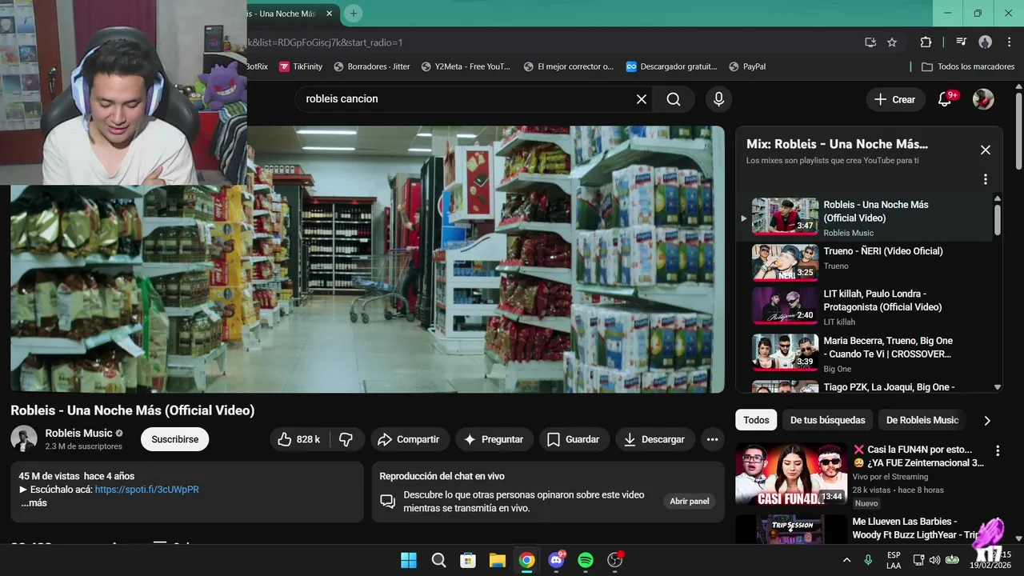The height and width of the screenshot is (576, 1024).
Task: Play Trueno - ÑERI from the mix
Action: [x=868, y=262]
